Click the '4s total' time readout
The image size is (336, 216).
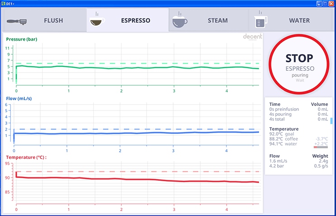[x=277, y=119]
